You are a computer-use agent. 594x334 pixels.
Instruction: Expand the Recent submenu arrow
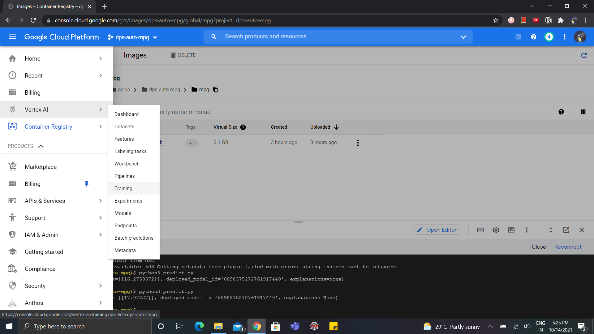point(101,75)
